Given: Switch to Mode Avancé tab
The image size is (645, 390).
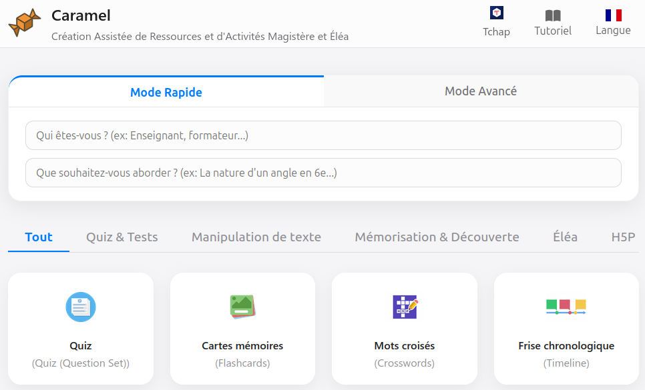Looking at the screenshot, I should (481, 91).
